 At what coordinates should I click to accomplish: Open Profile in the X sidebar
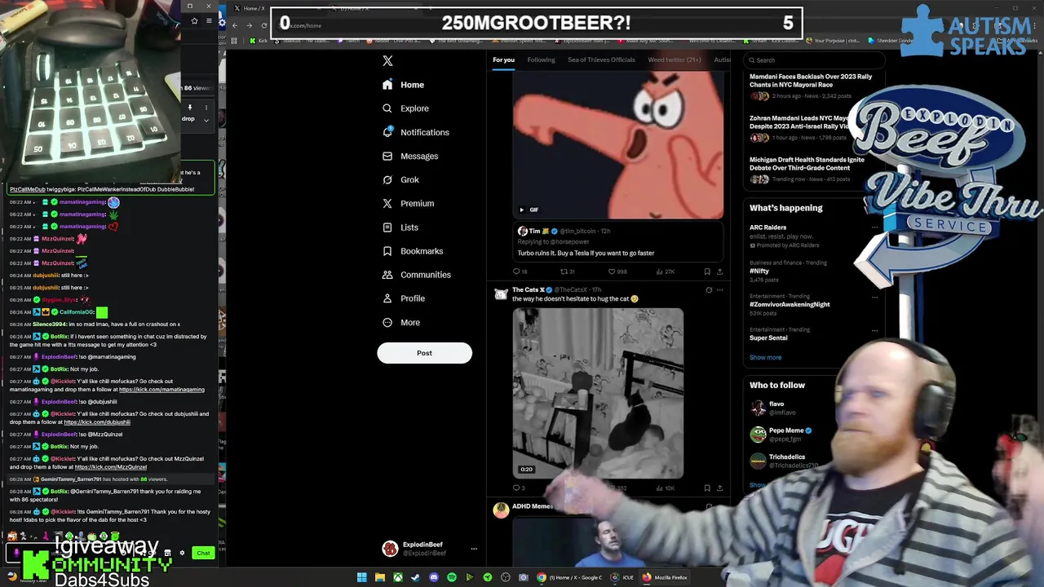404,298
